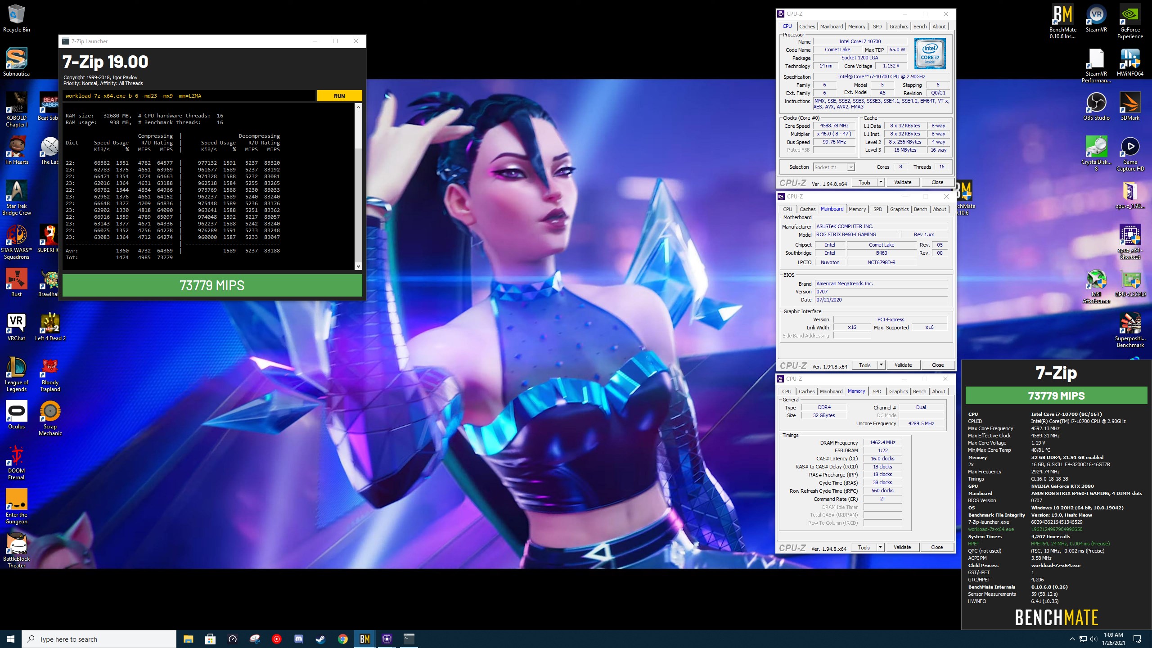
Task: Switch to CPU tab in bottom CPU-Z window
Action: click(x=787, y=391)
